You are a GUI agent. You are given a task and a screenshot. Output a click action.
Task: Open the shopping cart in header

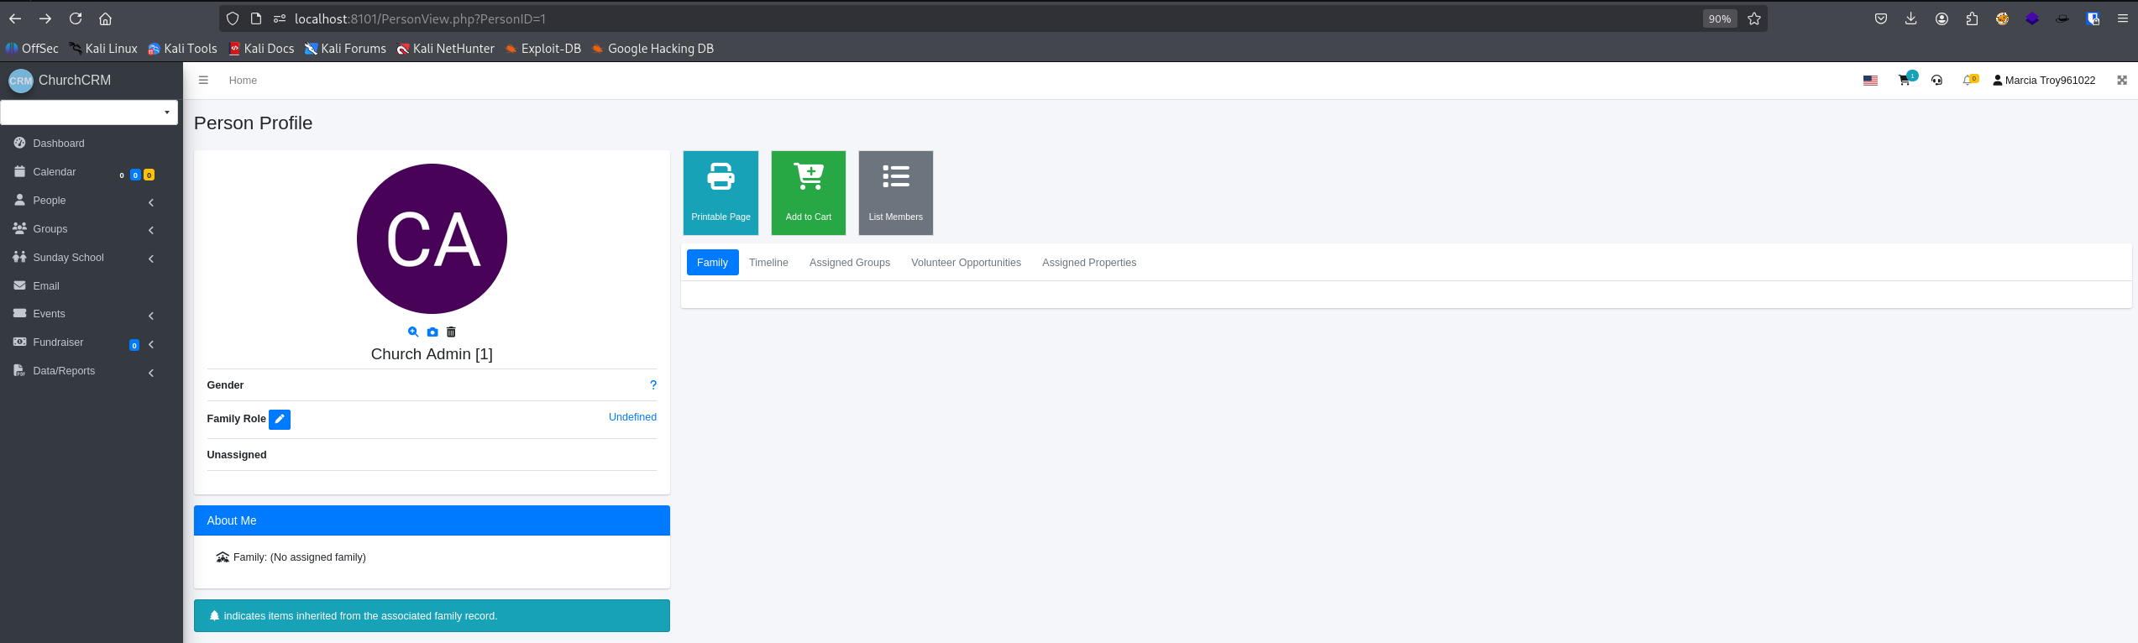(x=1905, y=81)
